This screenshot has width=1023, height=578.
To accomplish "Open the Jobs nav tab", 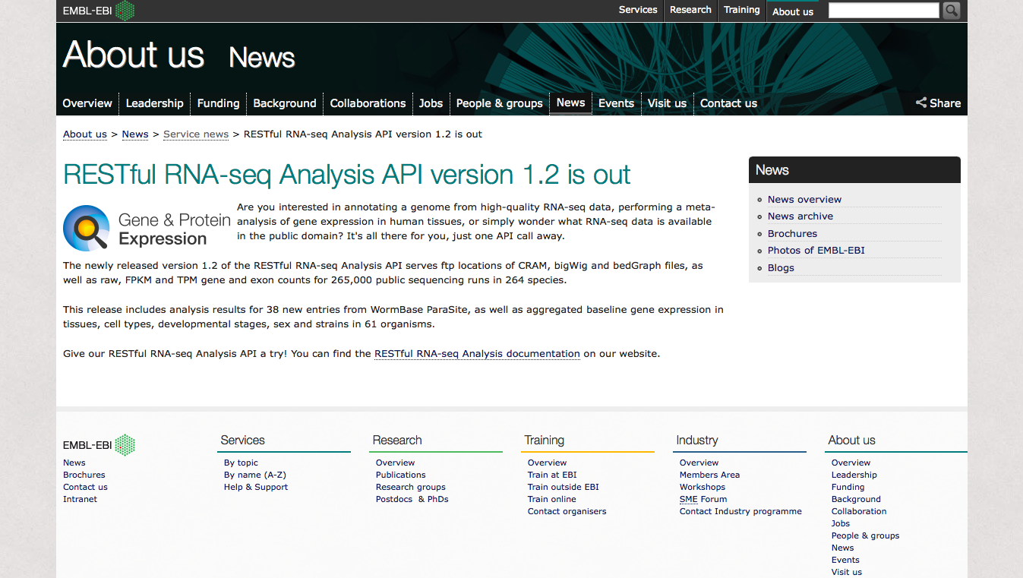I will [431, 103].
